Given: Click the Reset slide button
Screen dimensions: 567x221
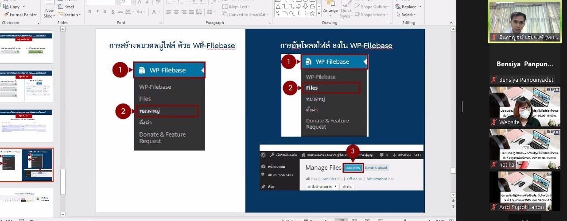Looking at the screenshot, I should pyautogui.click(x=66, y=7).
